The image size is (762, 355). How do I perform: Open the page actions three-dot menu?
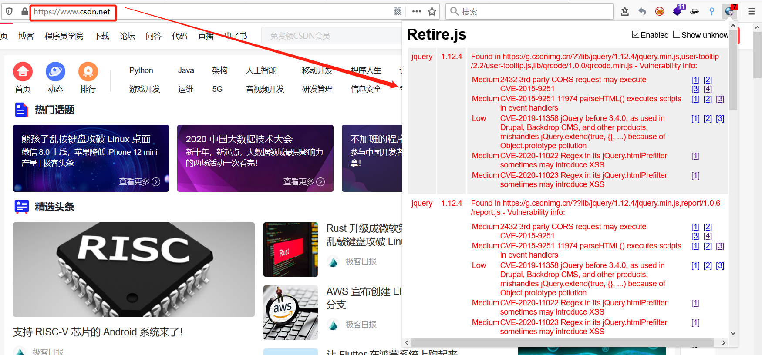coord(417,12)
